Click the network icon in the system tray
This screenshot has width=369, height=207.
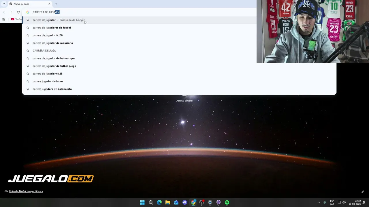click(339, 202)
